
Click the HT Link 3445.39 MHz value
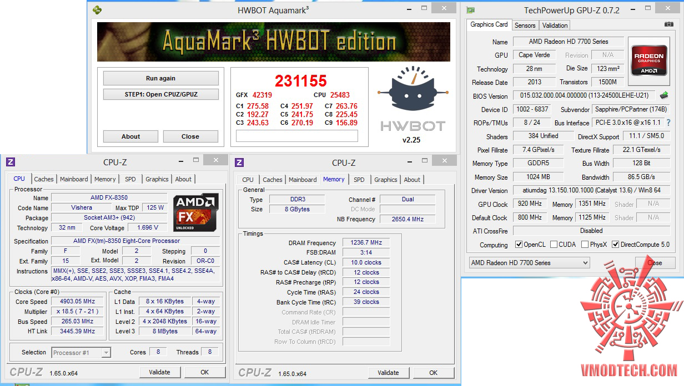pos(77,331)
